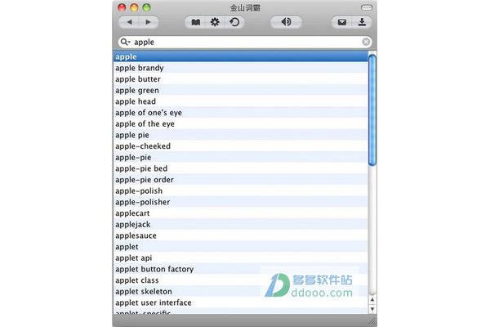Select 'applecart' in the list
This screenshot has height=327, width=490.
[x=241, y=213]
